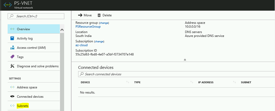Click the purple Tags icon
275x111 pixels.
(12, 57)
